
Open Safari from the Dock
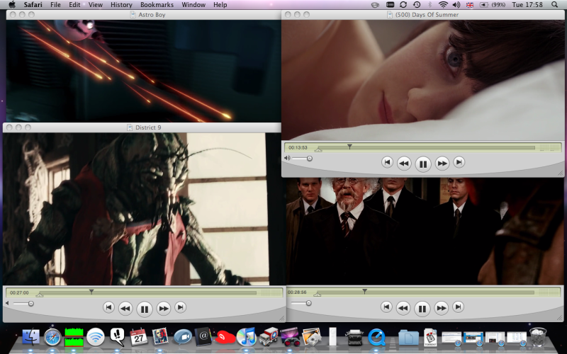52,338
